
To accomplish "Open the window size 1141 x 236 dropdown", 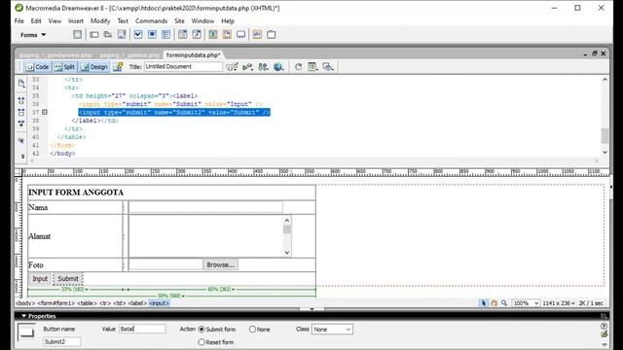I will [x=558, y=303].
